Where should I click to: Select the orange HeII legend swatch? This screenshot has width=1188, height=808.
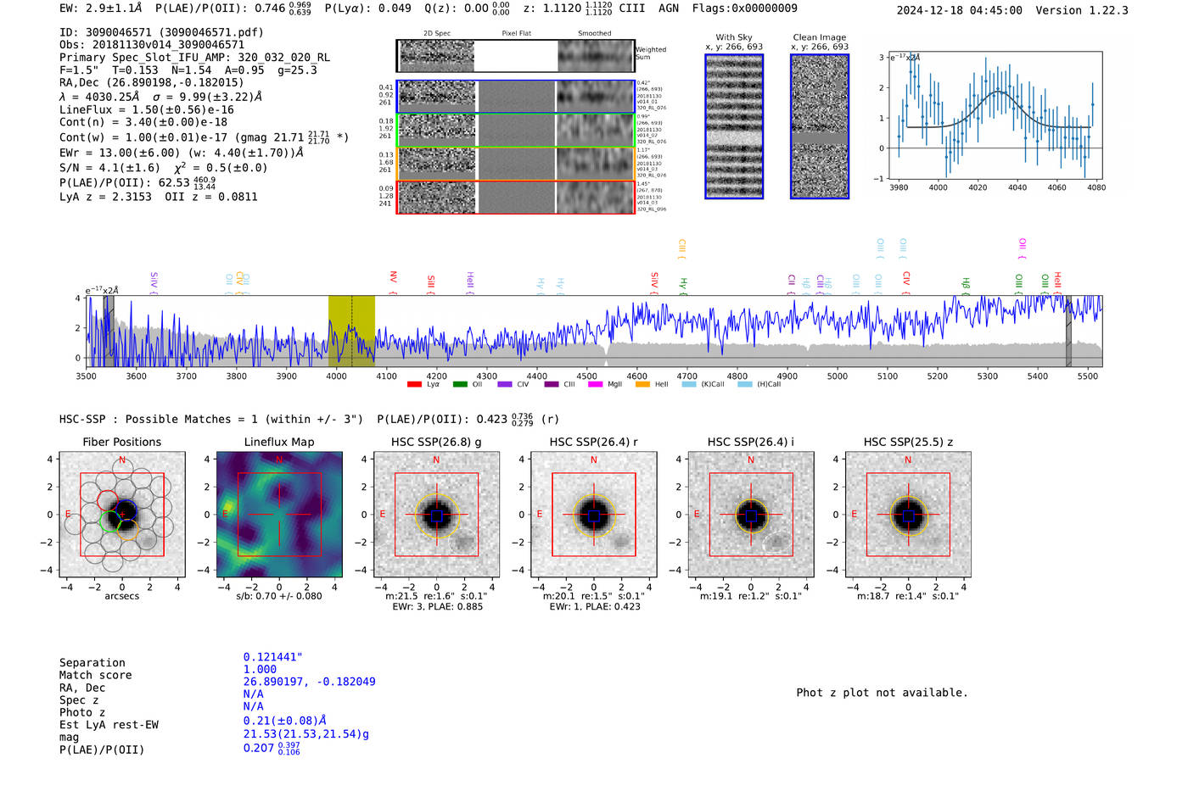tap(642, 385)
